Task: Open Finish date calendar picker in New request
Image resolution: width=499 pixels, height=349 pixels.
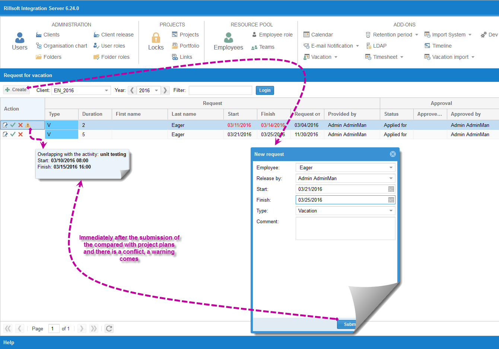Action: 391,200
